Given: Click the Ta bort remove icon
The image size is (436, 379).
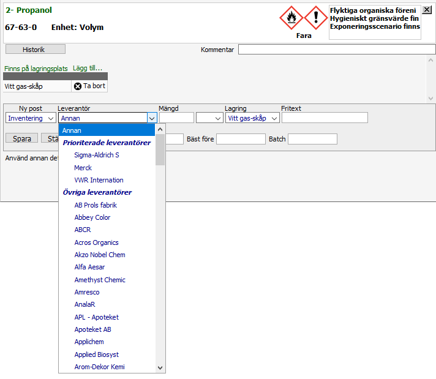Looking at the screenshot, I should (x=78, y=86).
